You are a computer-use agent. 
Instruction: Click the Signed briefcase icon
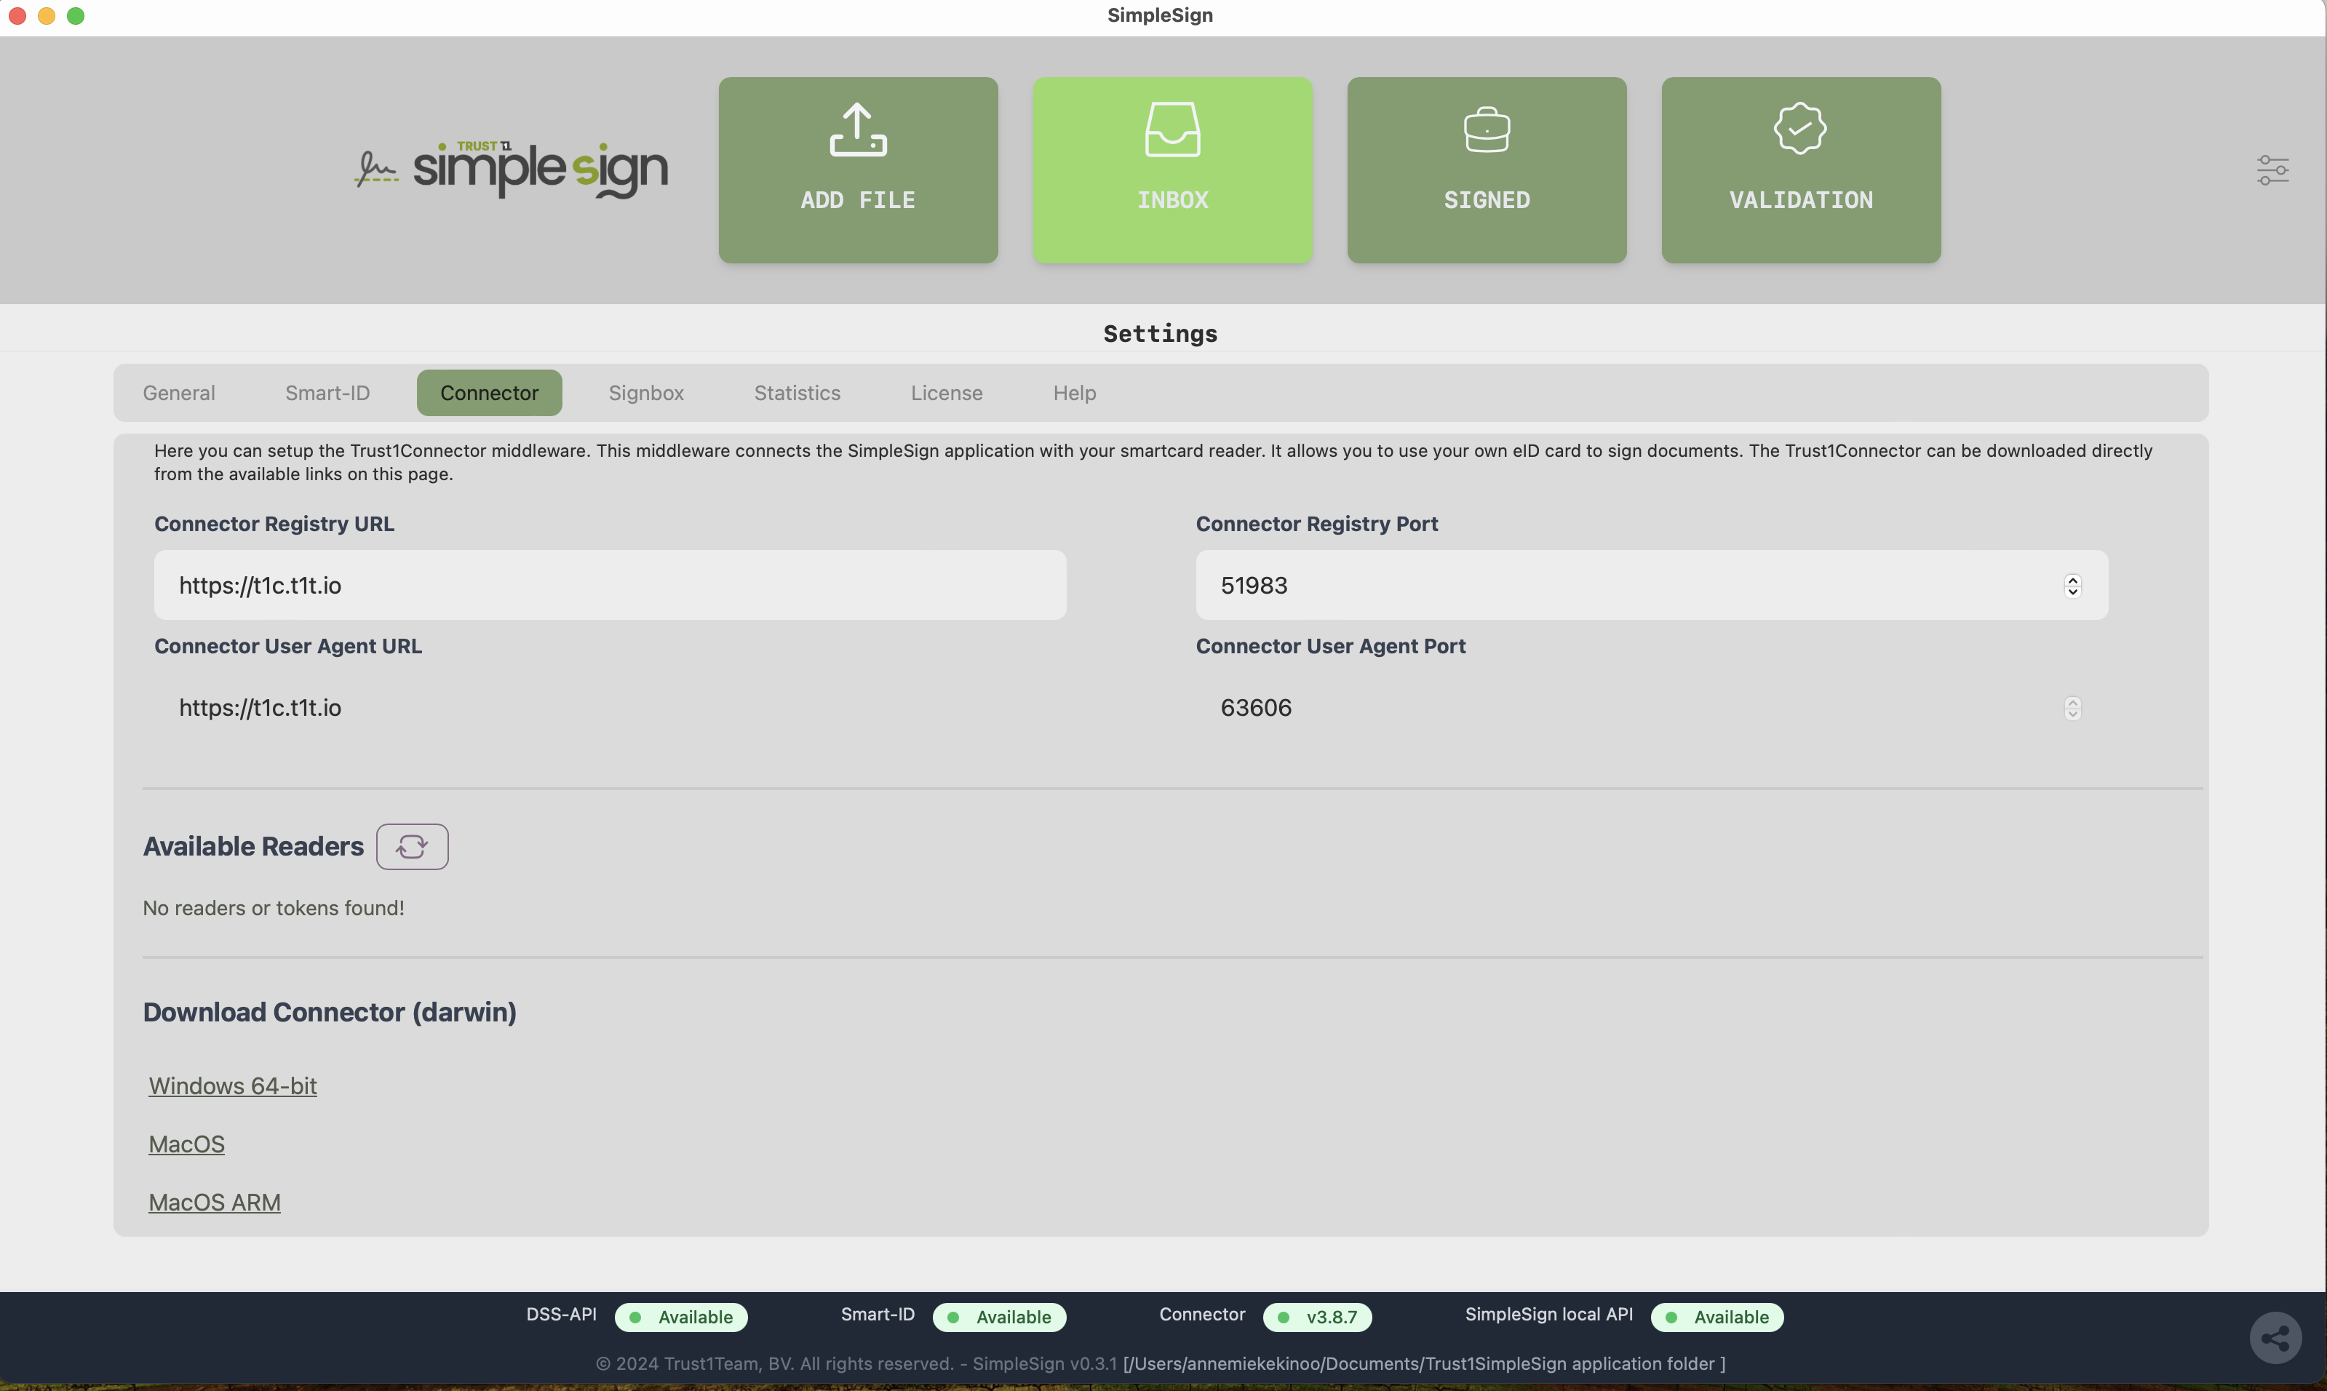1486,129
